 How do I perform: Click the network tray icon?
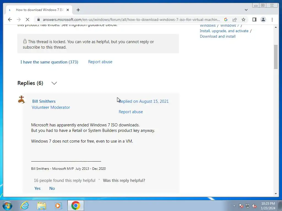(248, 206)
